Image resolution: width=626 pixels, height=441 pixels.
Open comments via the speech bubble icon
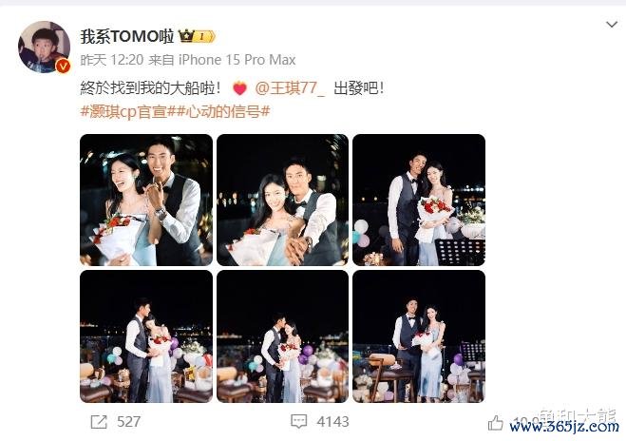pos(299,421)
